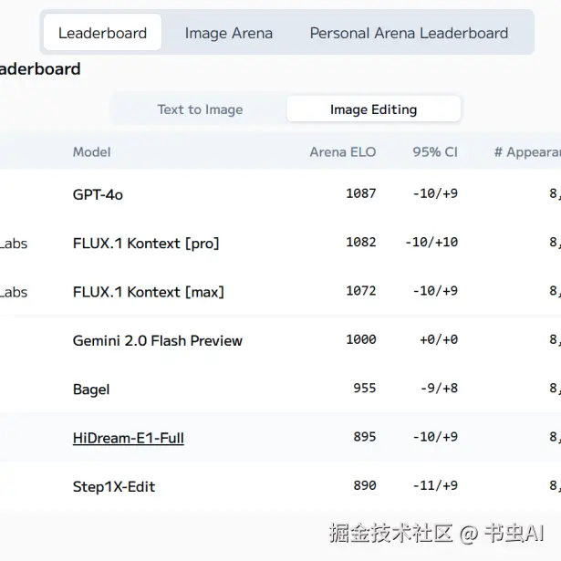561x561 pixels.
Task: Open the HiDream-E1-Full model link
Action: tap(129, 438)
